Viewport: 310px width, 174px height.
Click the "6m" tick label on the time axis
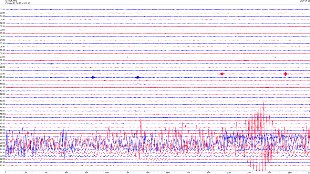coord(66,173)
